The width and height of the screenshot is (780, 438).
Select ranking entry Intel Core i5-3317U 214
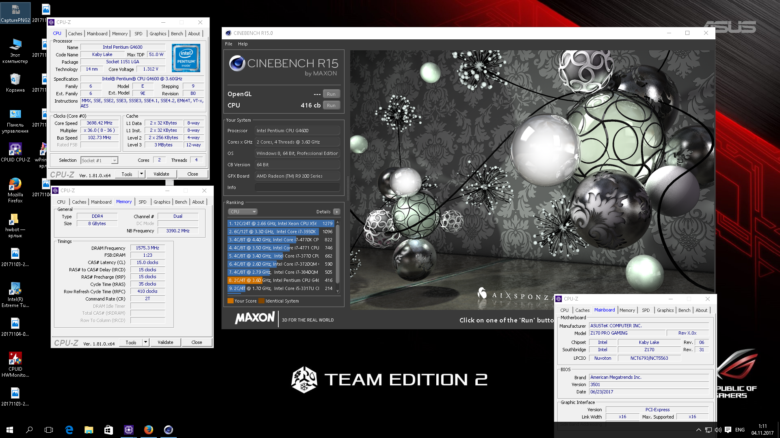[280, 288]
